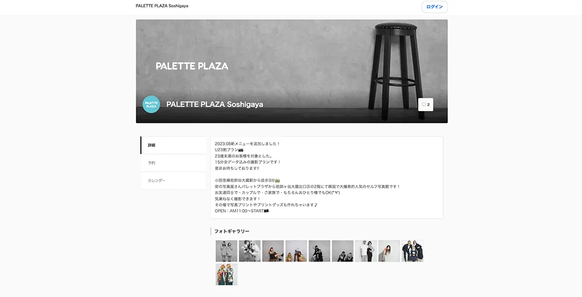Click the お友達同士で・カップルで line

tap(277, 193)
